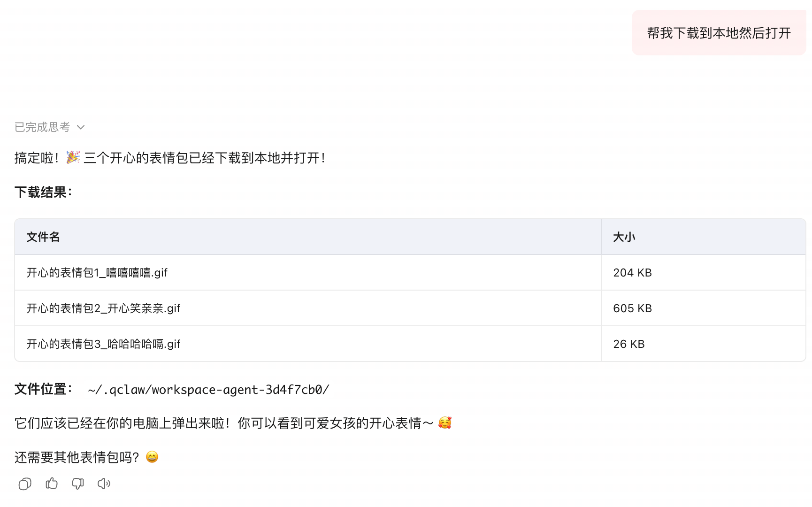Expand the chevron beside 已完成思考
This screenshot has height=507, width=812.
[x=81, y=127]
